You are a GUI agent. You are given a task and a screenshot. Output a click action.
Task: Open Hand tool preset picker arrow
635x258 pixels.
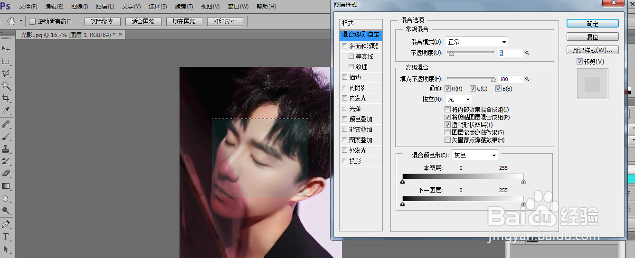coord(21,22)
